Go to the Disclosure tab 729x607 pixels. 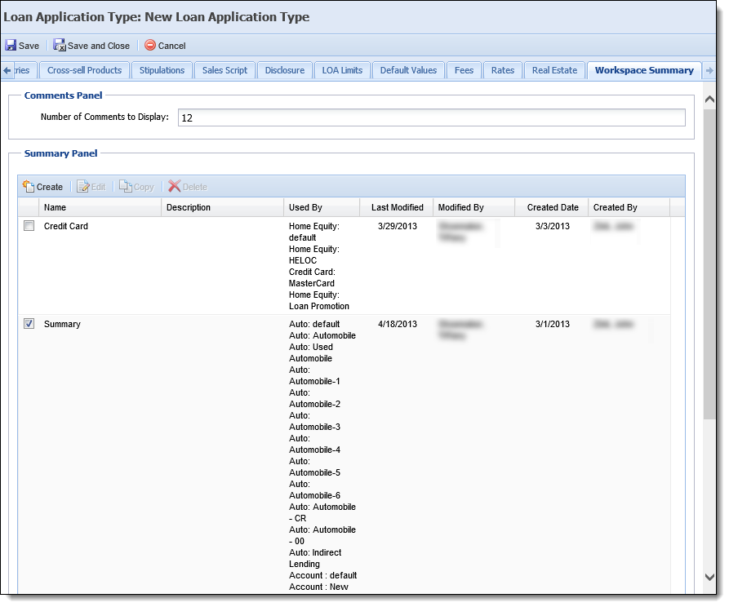(285, 70)
